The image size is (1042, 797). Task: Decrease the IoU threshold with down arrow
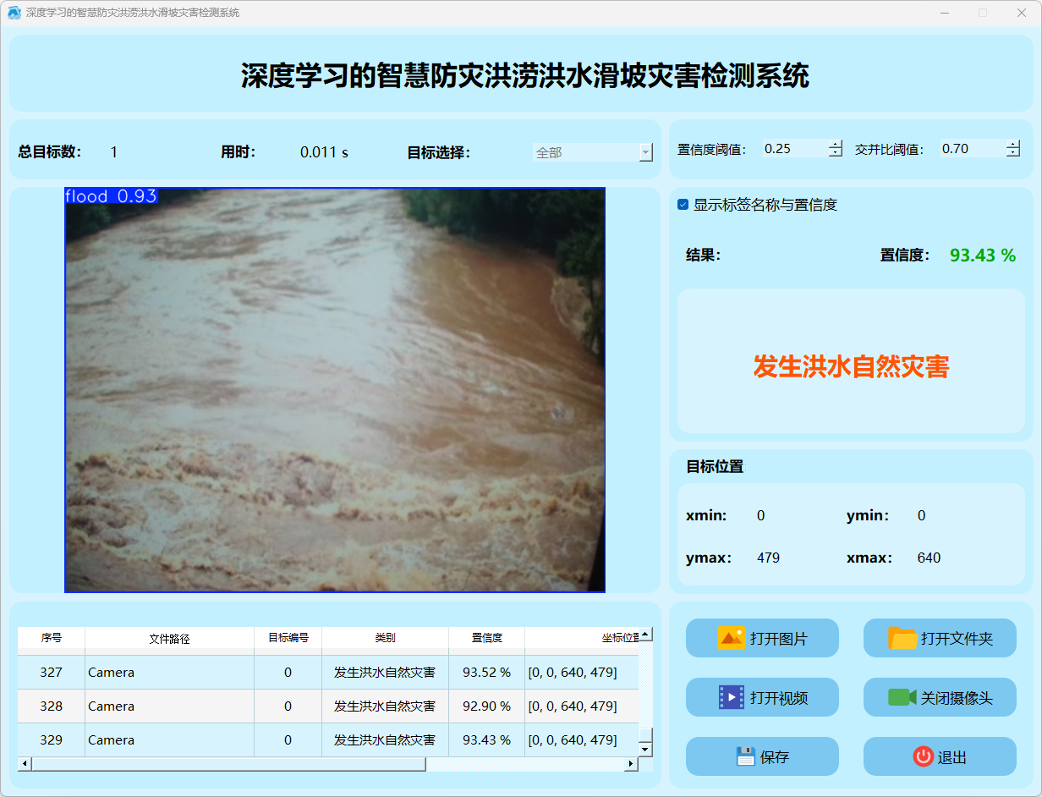(1013, 153)
